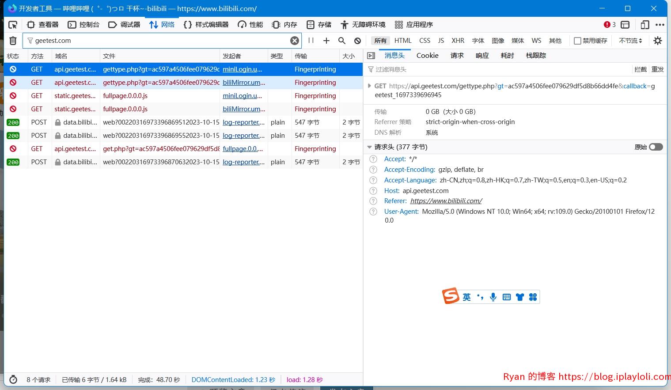Filter by JS type
Image resolution: width=671 pixels, height=390 pixels.
[x=441, y=41]
